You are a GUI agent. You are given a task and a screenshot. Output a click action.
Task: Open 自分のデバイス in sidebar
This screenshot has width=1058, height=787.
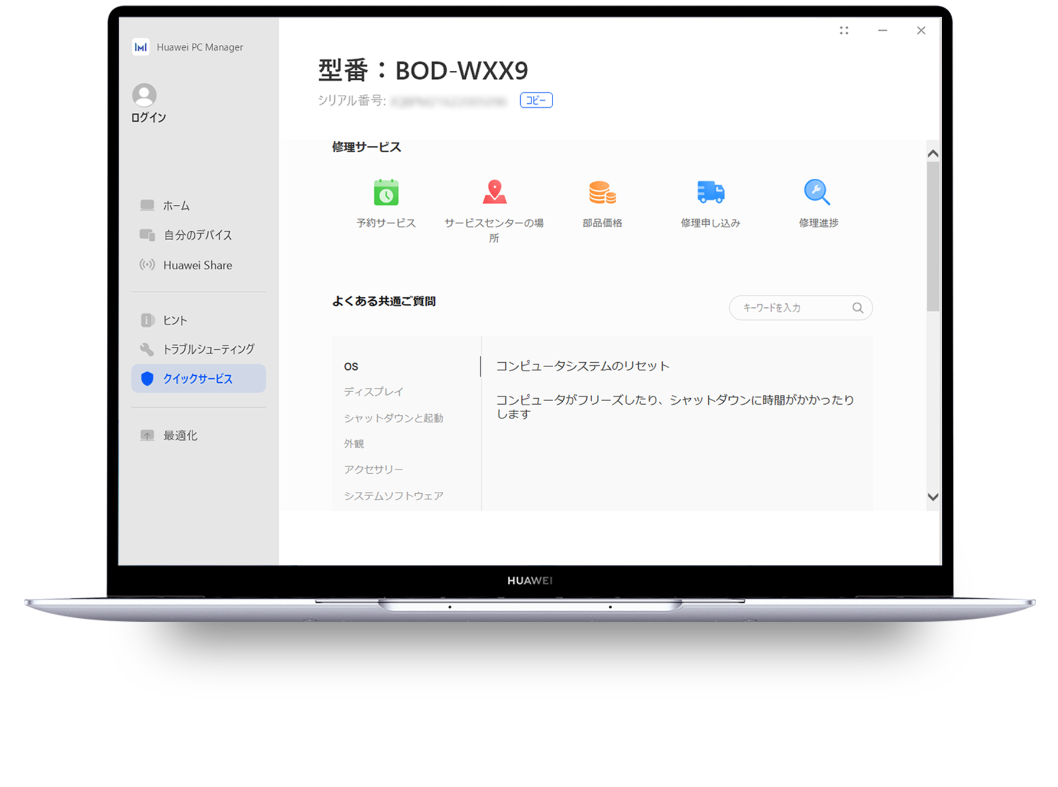coord(198,235)
